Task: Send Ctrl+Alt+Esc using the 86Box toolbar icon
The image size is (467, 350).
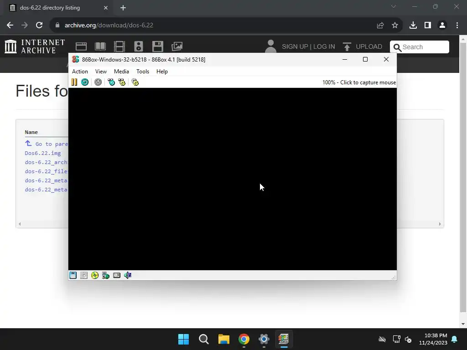Action: [122, 82]
